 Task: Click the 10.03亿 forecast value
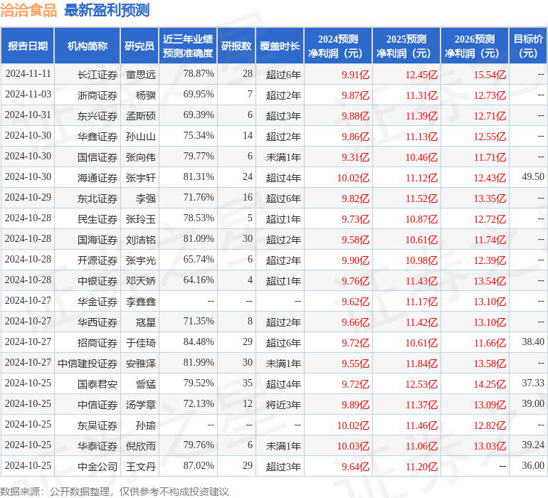[x=353, y=445]
